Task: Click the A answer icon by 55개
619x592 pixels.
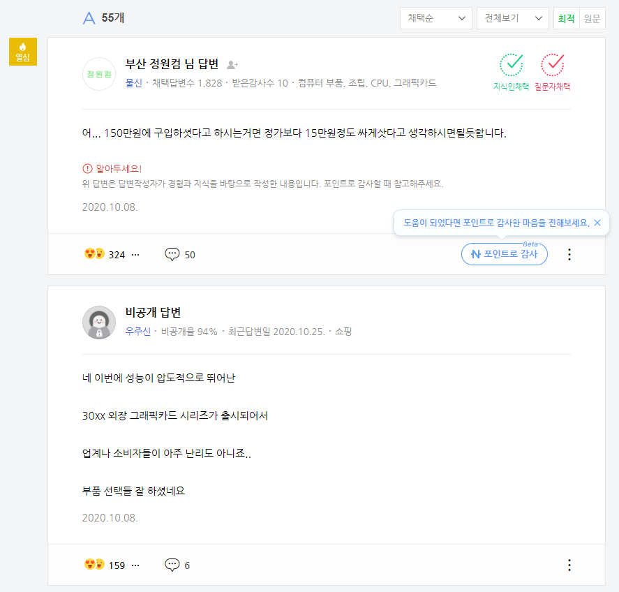Action: pos(89,18)
